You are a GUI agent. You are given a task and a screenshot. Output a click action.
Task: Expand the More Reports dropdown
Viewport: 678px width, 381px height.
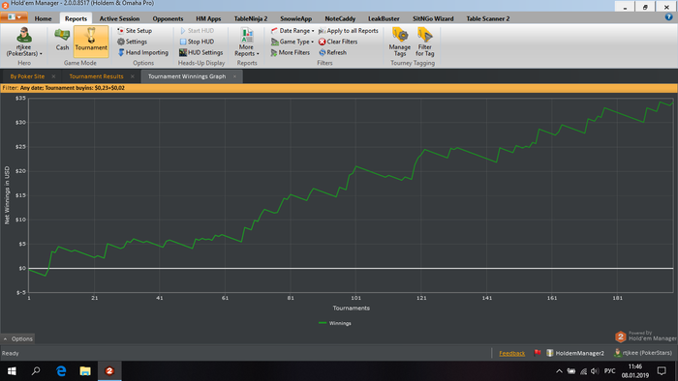tap(247, 42)
